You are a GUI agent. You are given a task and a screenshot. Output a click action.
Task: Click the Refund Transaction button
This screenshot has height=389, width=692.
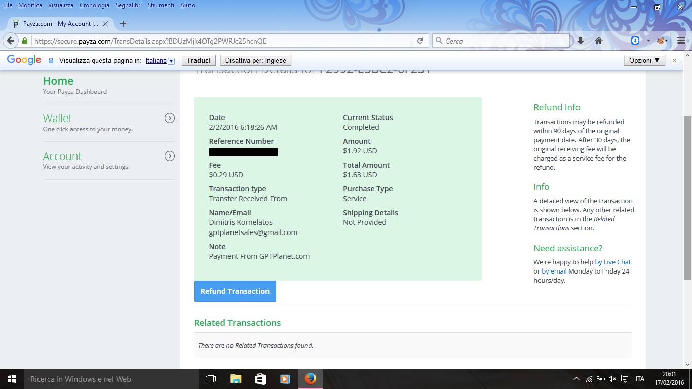235,291
